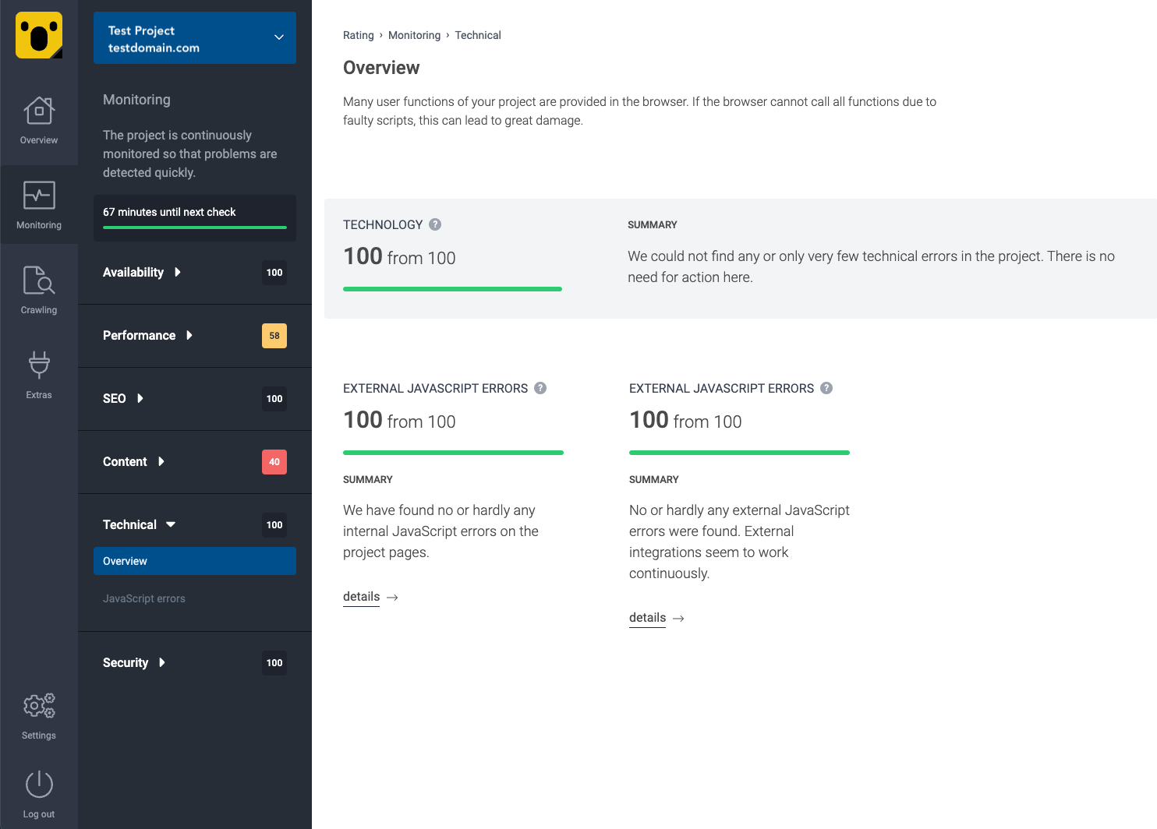
Task: Click the red Content score badge 40
Action: click(x=274, y=462)
